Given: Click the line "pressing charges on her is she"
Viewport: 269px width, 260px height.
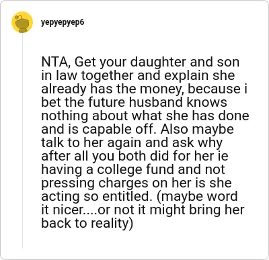Looking at the screenshot, I should pyautogui.click(x=137, y=183).
